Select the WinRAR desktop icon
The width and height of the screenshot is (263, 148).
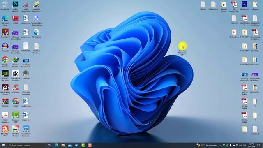5,102
